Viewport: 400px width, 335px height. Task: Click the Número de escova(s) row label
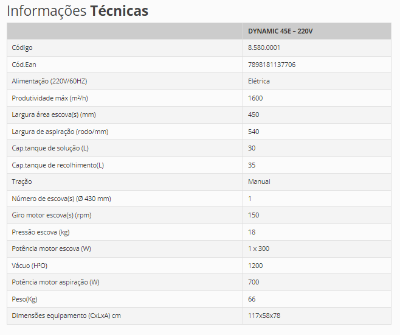click(x=61, y=199)
